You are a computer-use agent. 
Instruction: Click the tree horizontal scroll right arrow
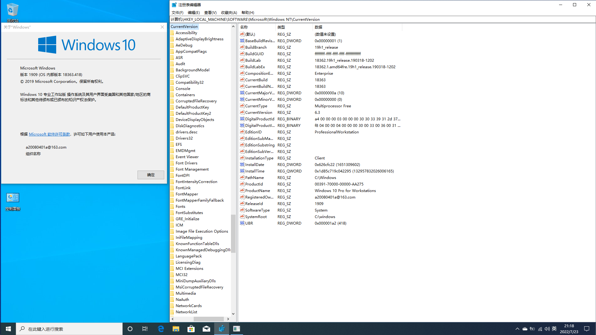coord(228,319)
